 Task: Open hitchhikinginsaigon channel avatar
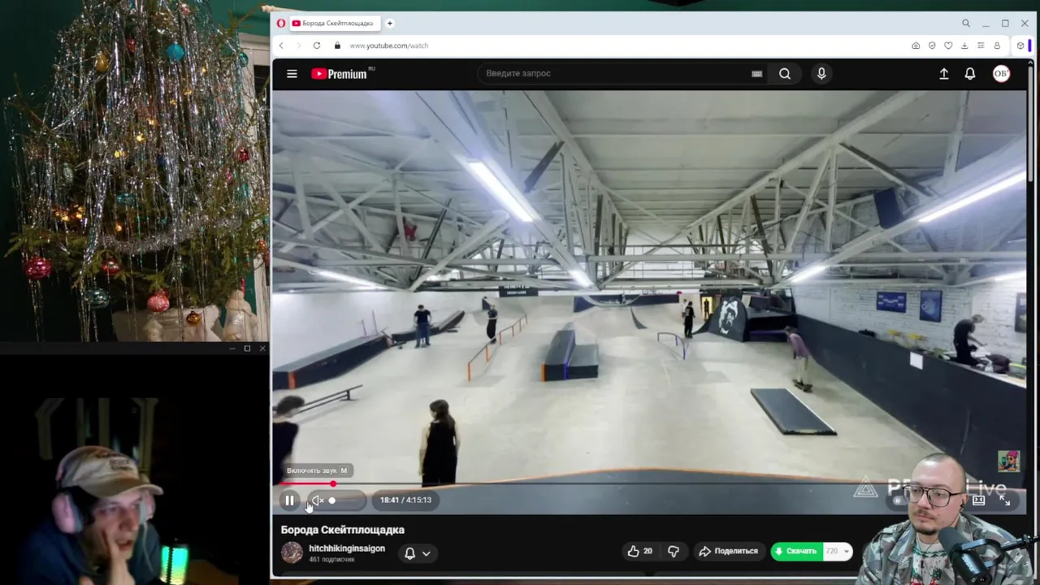click(x=292, y=552)
